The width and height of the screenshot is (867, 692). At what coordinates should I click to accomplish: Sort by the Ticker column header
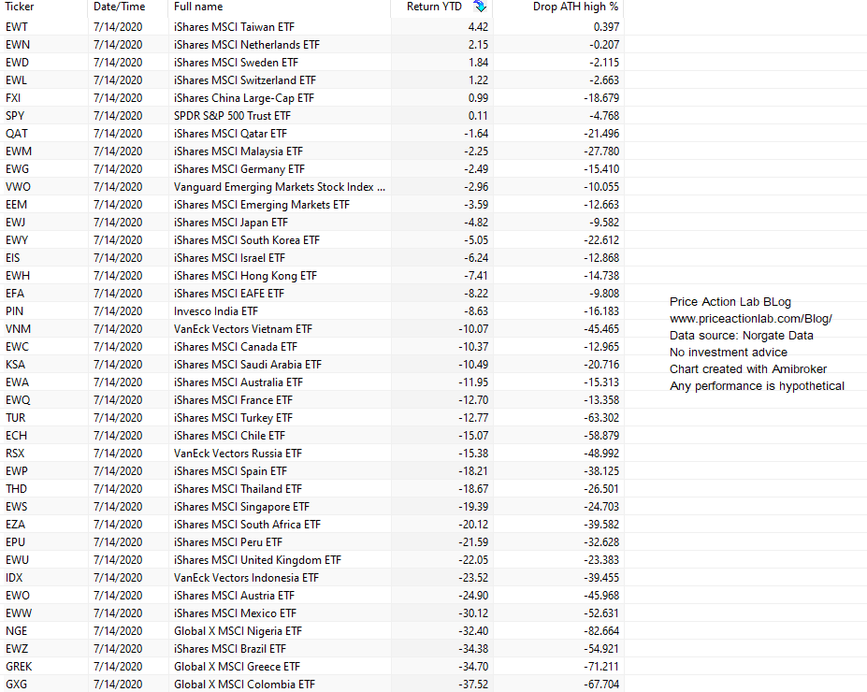tap(20, 7)
